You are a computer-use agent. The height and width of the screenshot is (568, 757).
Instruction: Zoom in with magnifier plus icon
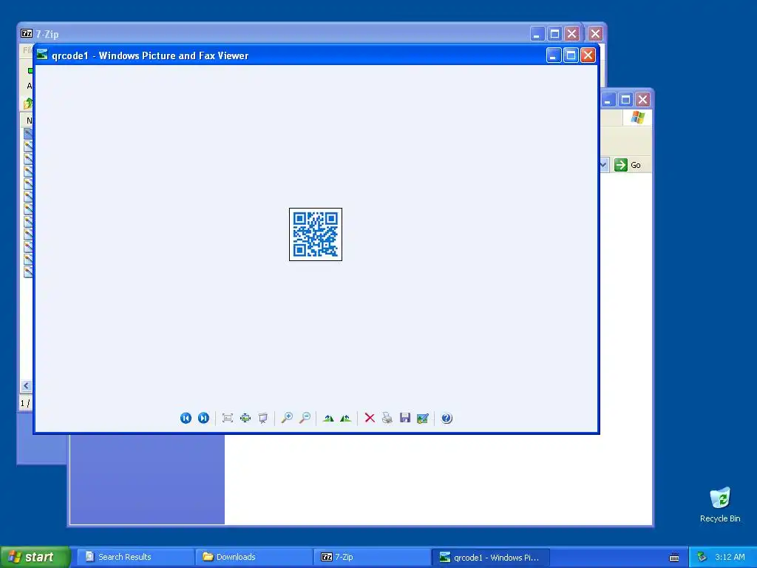(287, 419)
